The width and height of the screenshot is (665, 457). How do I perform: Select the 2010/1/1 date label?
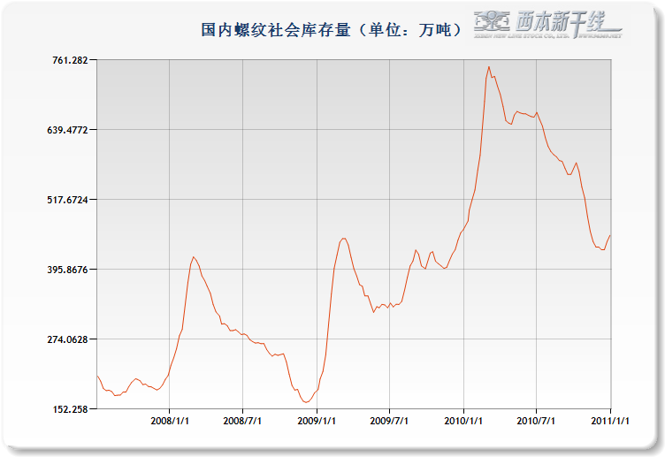point(463,422)
